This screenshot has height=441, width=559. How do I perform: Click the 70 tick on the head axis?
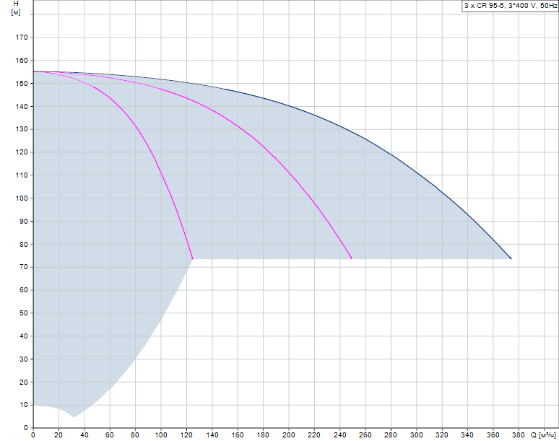tap(24, 267)
